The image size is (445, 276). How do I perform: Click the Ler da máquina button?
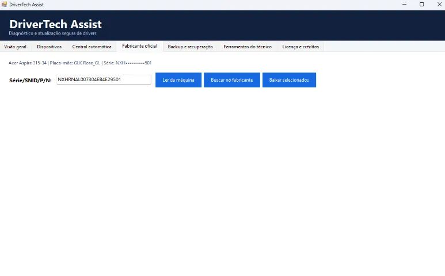pos(178,80)
